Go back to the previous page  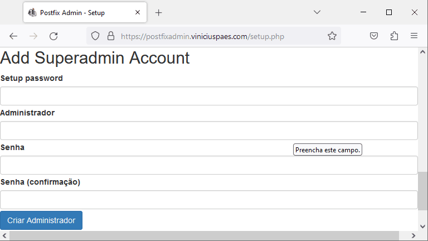tap(13, 36)
